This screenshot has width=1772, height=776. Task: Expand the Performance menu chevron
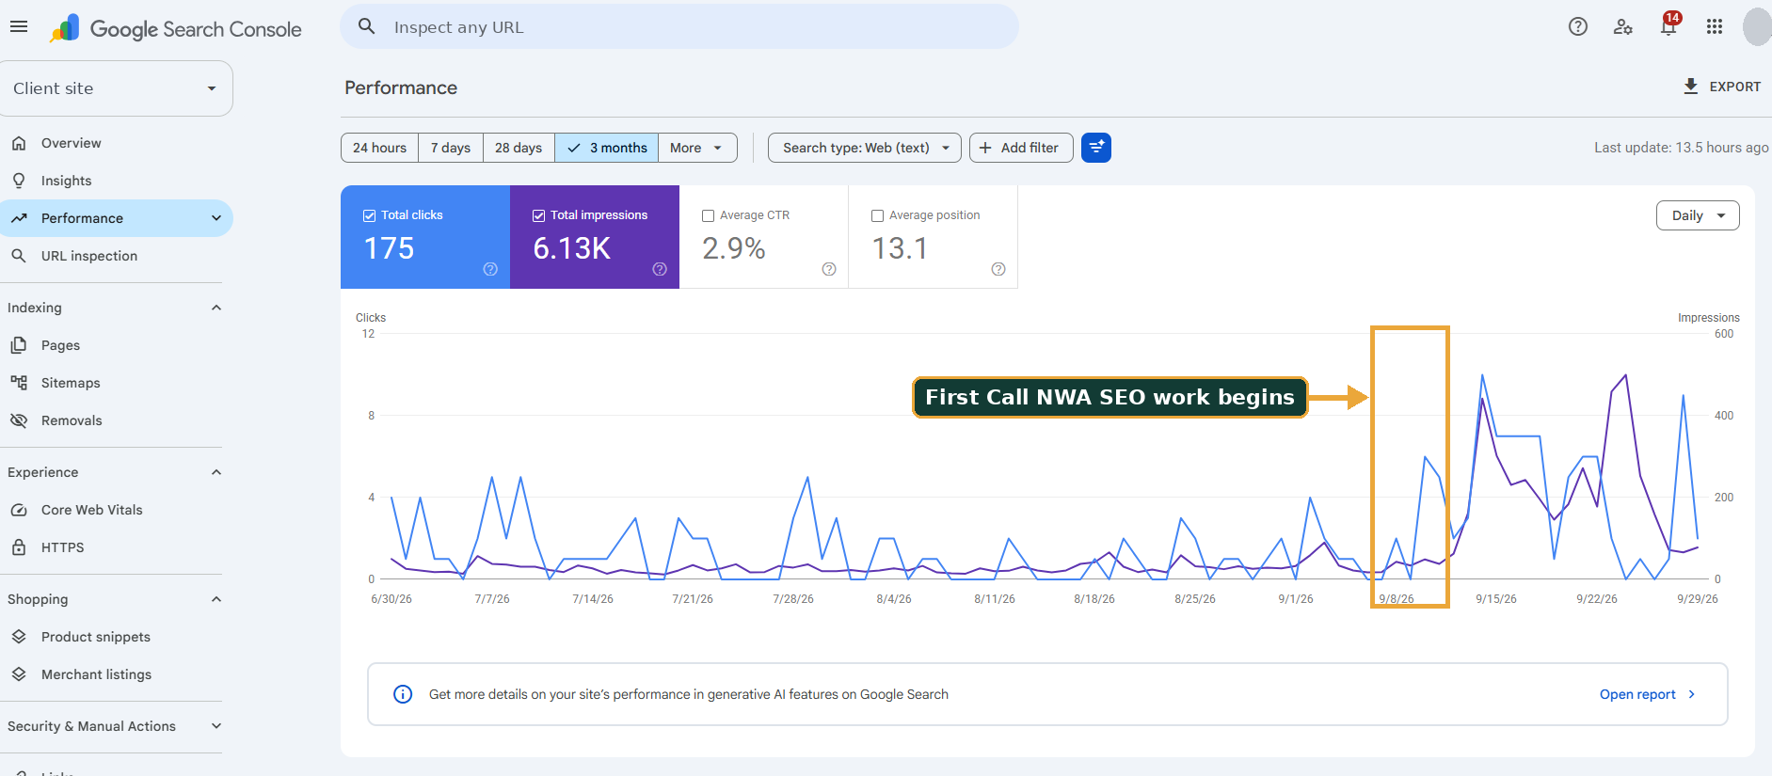click(x=216, y=218)
